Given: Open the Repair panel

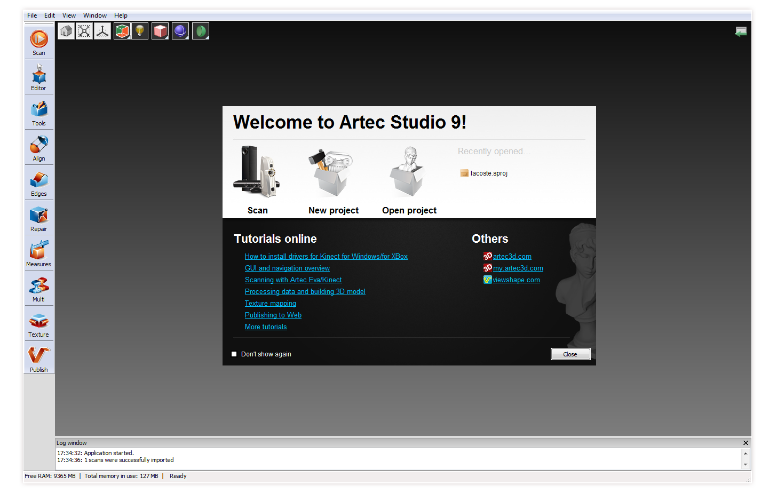Looking at the screenshot, I should (38, 218).
